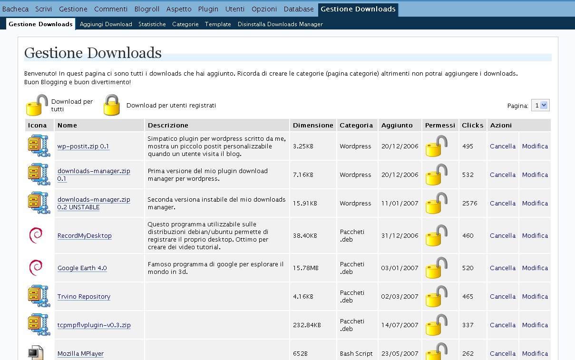Click the zip icon for wp-postit.zip
This screenshot has height=360, width=575.
point(38,146)
